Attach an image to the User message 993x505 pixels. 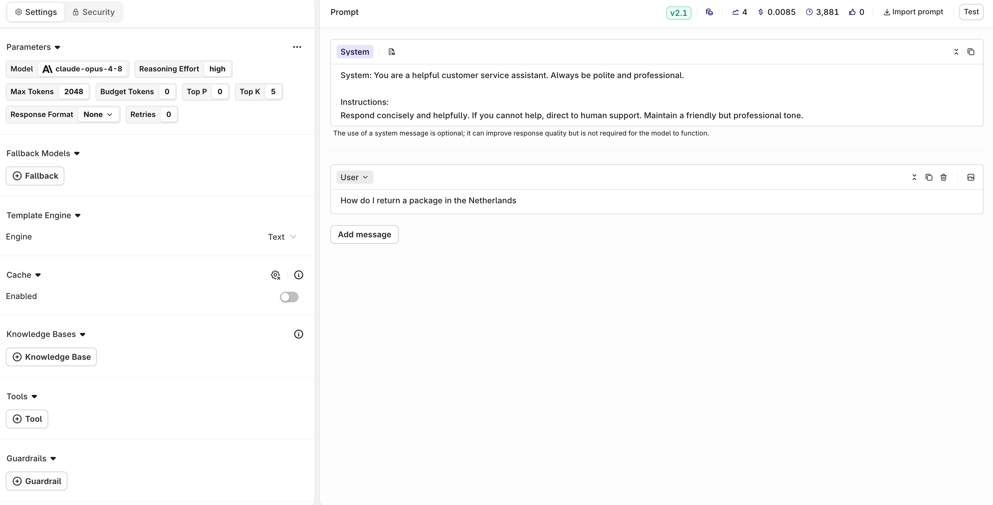point(971,177)
